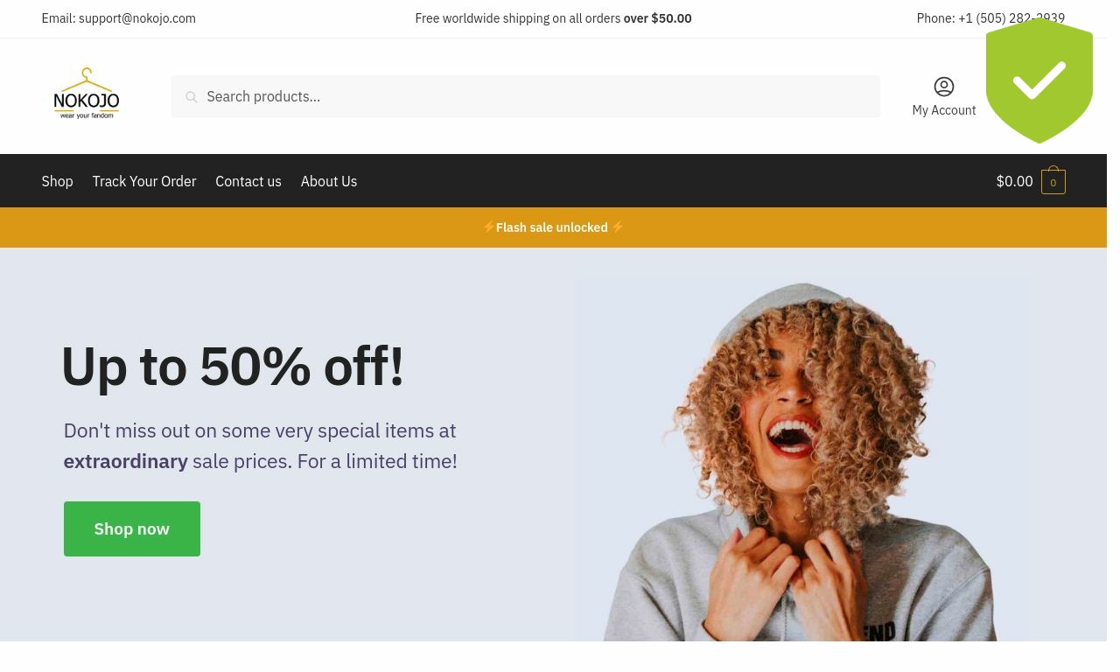The width and height of the screenshot is (1120, 672).
Task: Open the Shop menu item
Action: tap(57, 181)
